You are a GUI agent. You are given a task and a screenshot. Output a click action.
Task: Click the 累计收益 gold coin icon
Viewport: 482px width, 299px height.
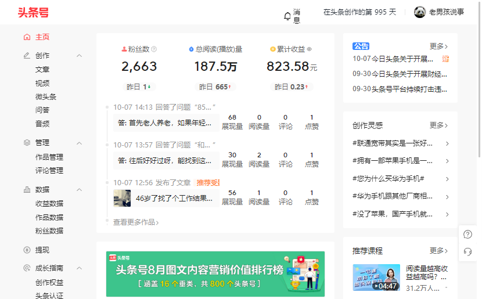click(x=273, y=49)
